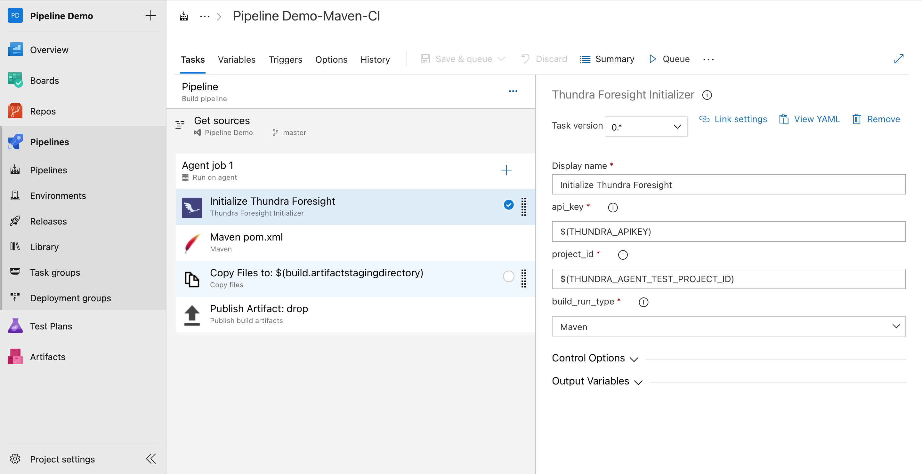Click the Discard button

[x=544, y=59]
